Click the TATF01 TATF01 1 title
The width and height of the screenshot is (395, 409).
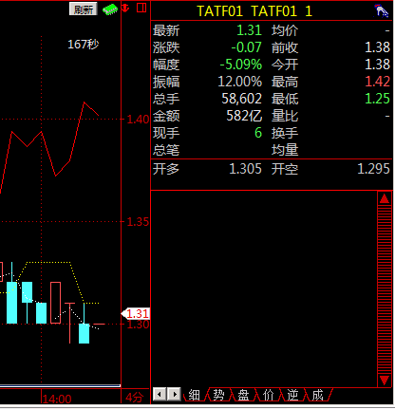254,11
